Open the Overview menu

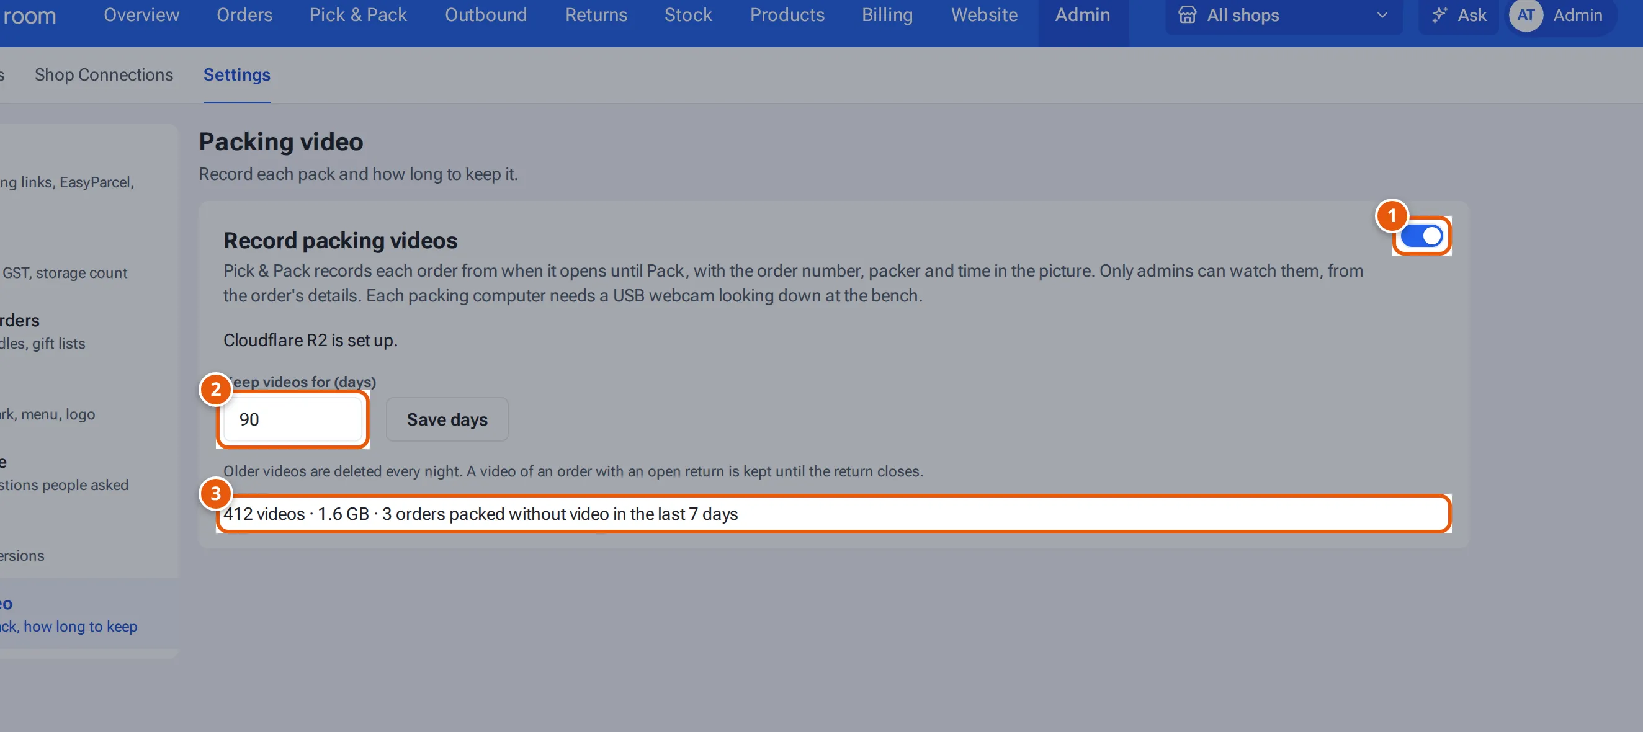141,15
